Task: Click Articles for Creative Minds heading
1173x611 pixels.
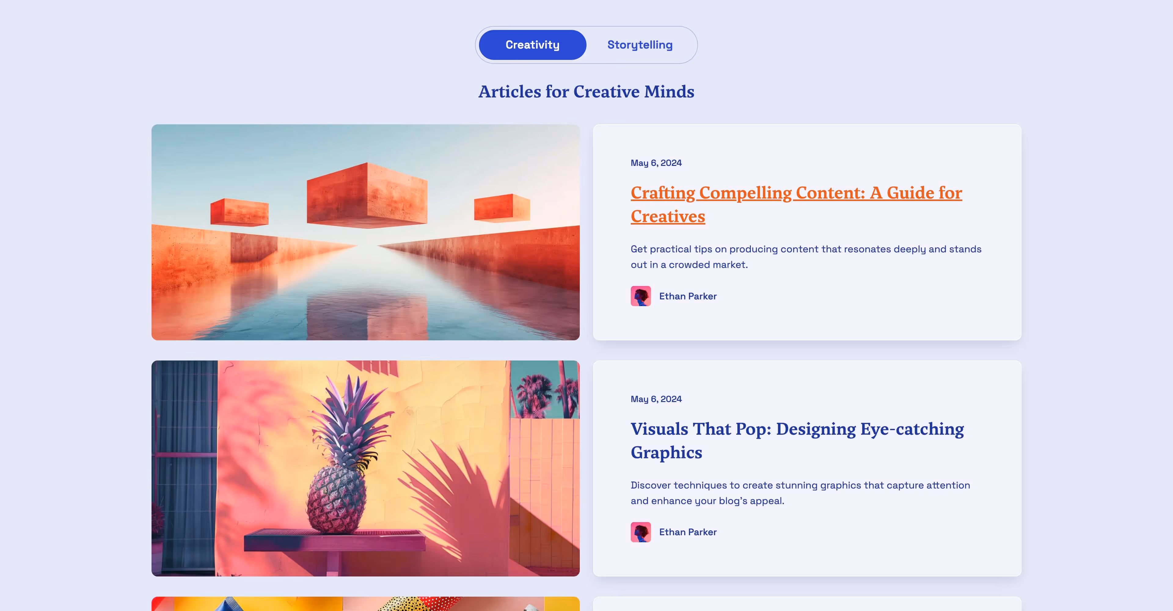Action: click(x=586, y=92)
